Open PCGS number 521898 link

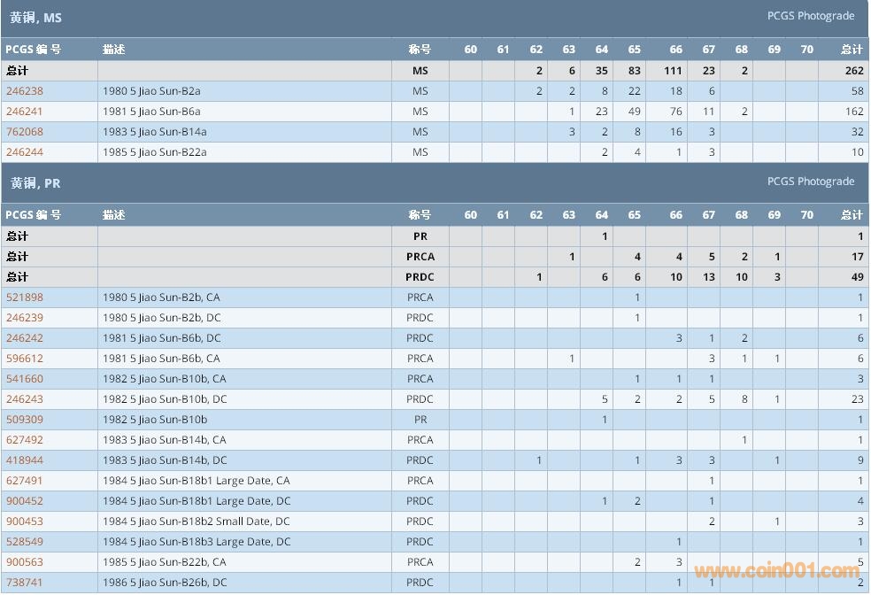click(25, 297)
